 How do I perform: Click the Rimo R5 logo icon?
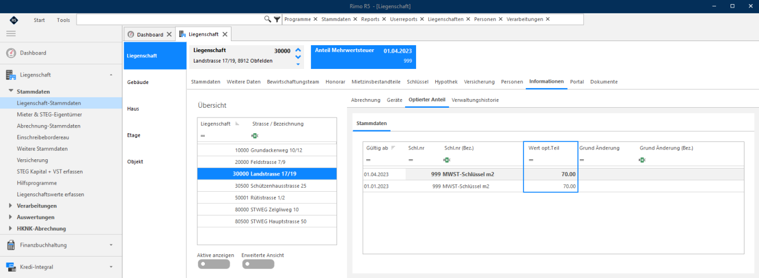pyautogui.click(x=14, y=20)
